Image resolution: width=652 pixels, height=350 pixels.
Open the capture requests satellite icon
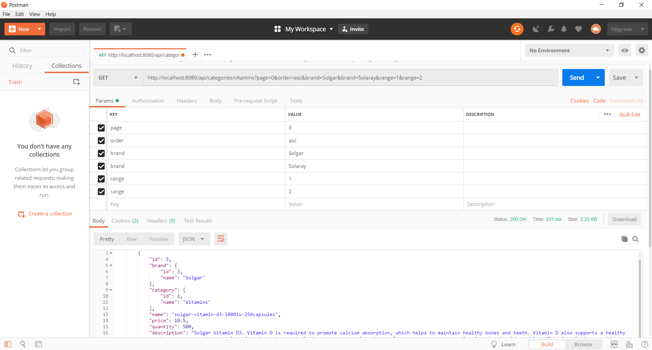536,29
